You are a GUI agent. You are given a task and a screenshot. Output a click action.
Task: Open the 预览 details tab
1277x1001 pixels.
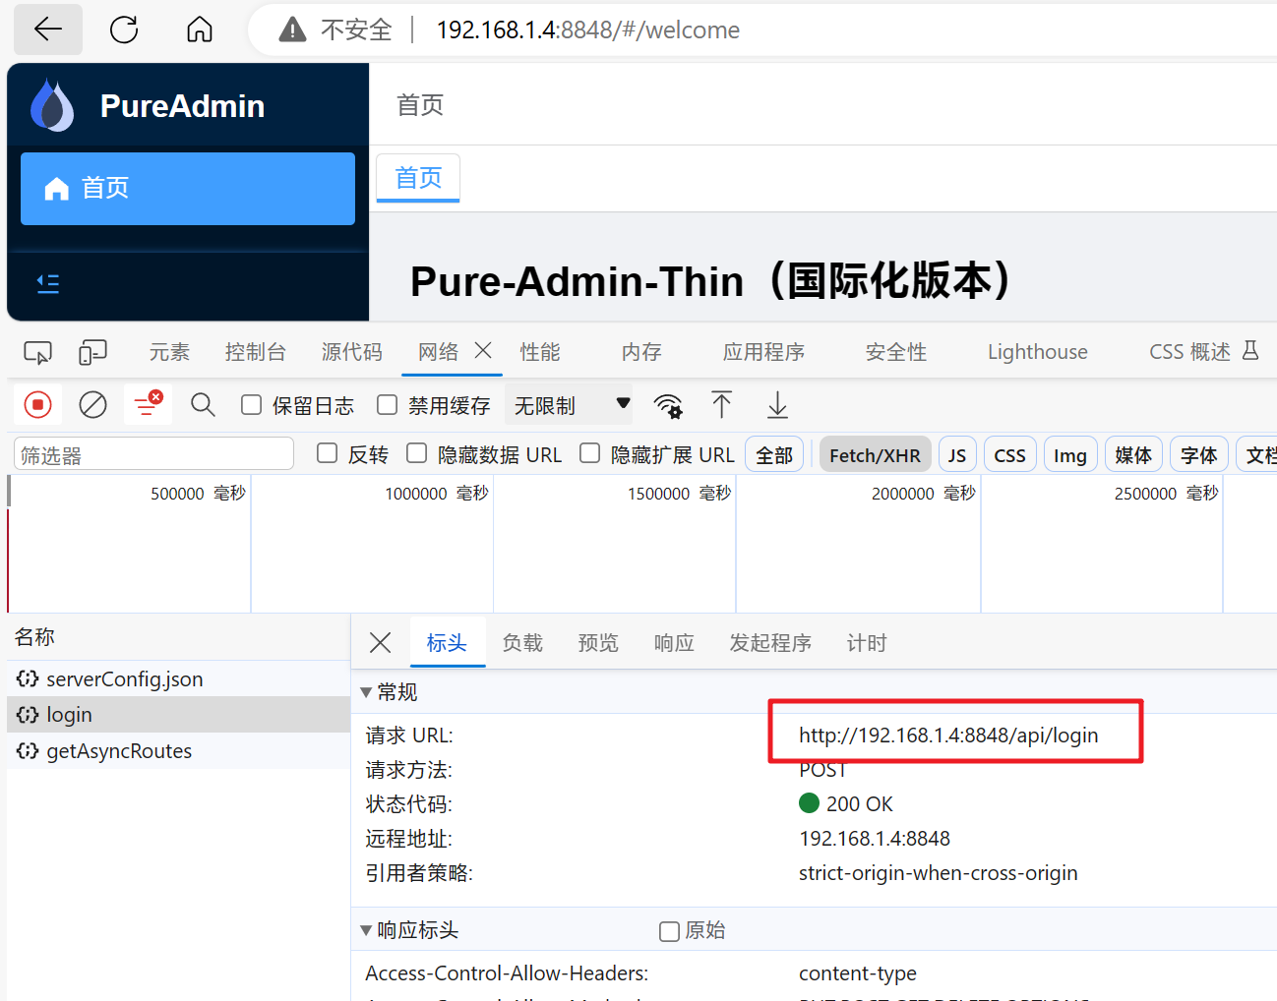[x=598, y=643]
